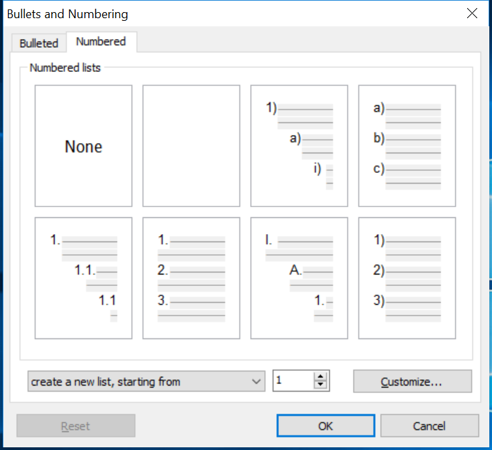Increase the starting number with up arrow
492x450 pixels.
(x=321, y=377)
